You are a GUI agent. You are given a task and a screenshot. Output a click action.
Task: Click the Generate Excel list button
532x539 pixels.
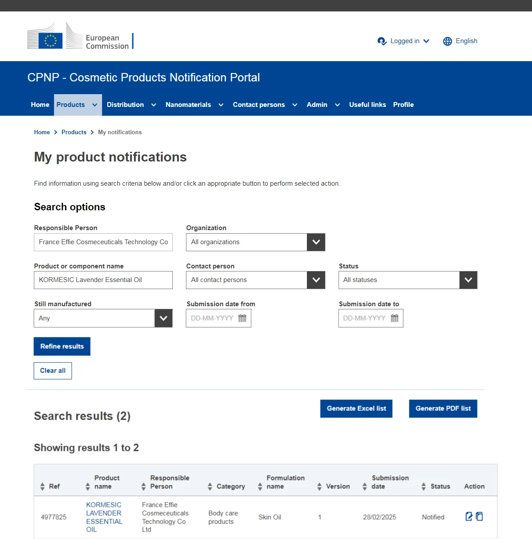pos(356,408)
